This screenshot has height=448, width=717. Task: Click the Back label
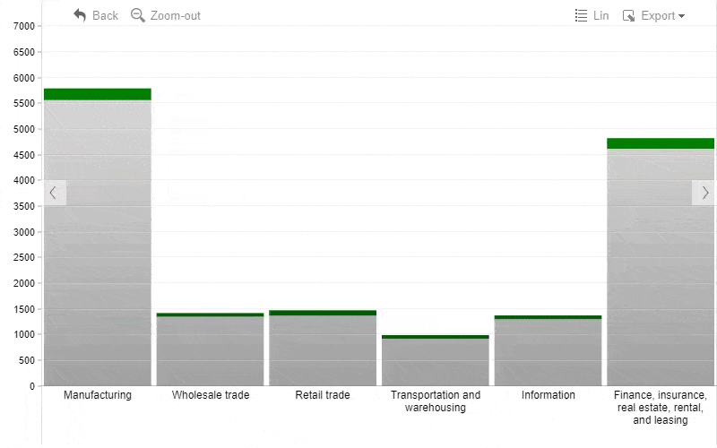point(105,15)
